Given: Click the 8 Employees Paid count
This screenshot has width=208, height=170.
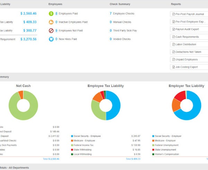Looking at the screenshot, I should pyautogui.click(x=57, y=14).
